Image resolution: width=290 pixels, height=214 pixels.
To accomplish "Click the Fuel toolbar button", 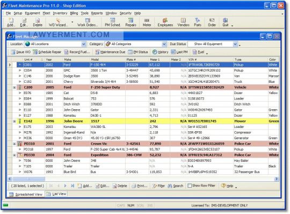I will tap(199, 52).
